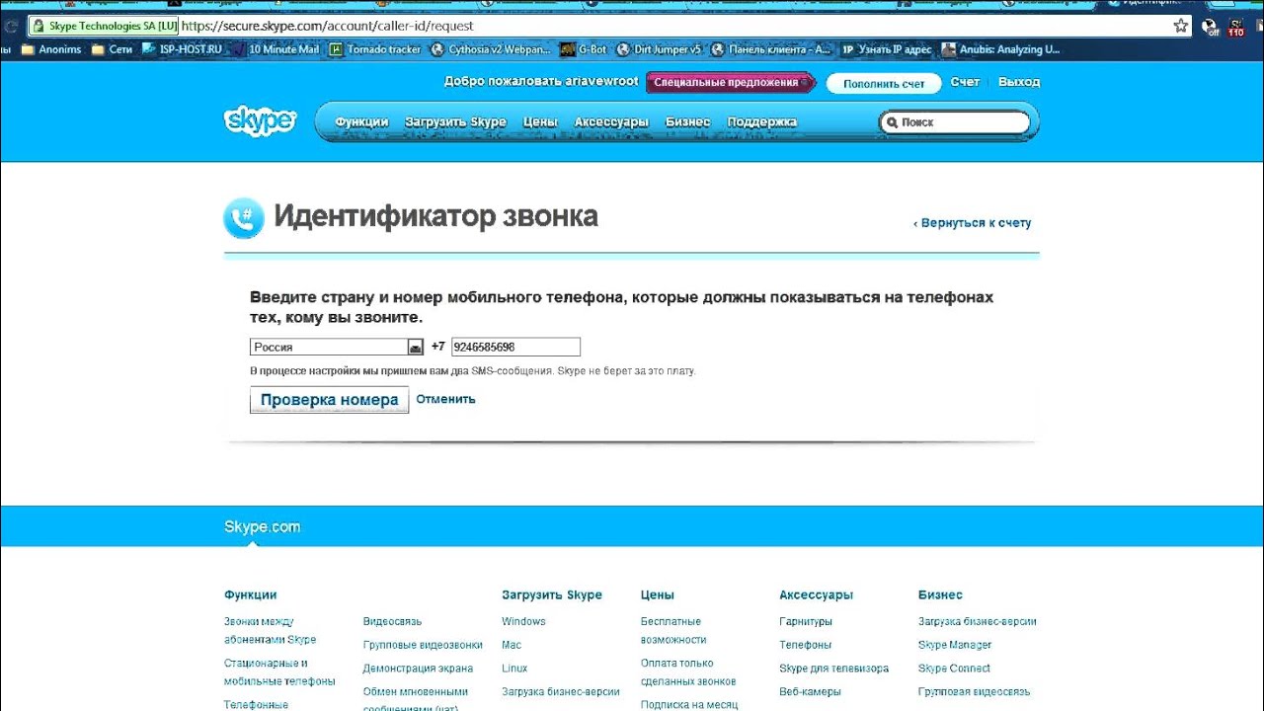The height and width of the screenshot is (711, 1264).
Task: Open the Skype Manager link
Action: click(x=955, y=645)
